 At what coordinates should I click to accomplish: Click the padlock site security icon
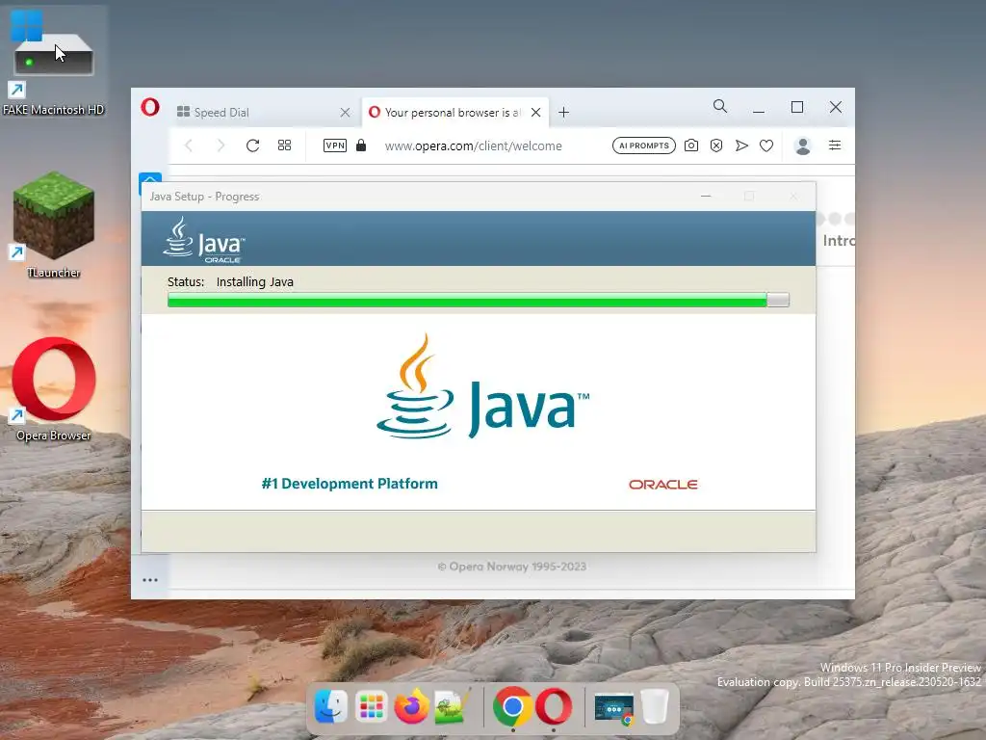361,145
